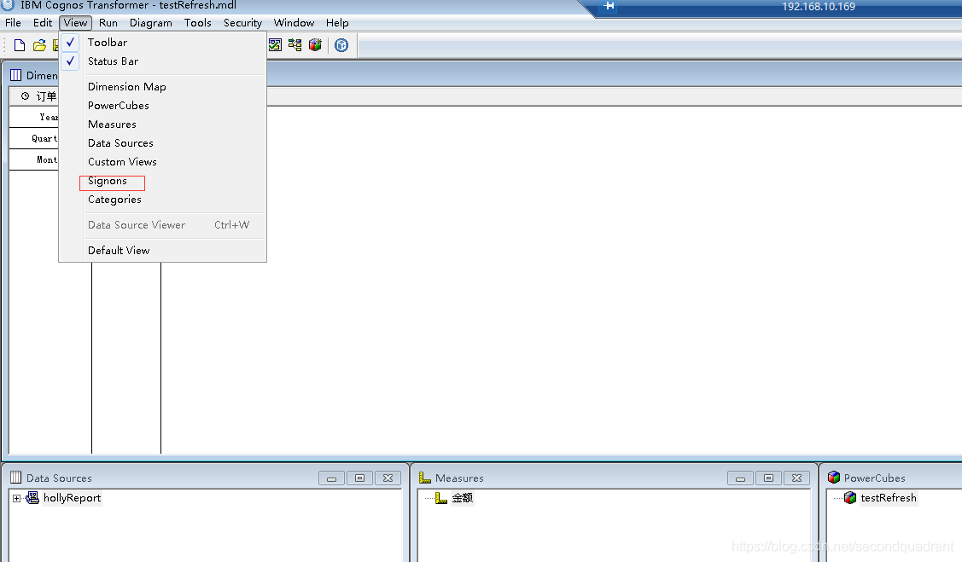Click the Month level cell
Screen dimensions: 962x562
click(34, 159)
